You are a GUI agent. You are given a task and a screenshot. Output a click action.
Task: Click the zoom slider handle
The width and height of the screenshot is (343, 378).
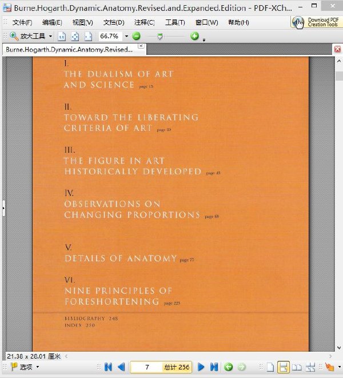coord(160,37)
